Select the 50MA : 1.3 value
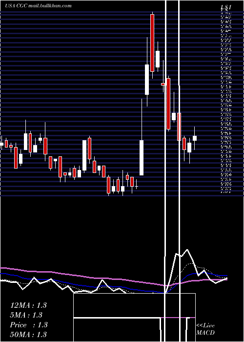This screenshot has width=244, height=342. click(28, 334)
